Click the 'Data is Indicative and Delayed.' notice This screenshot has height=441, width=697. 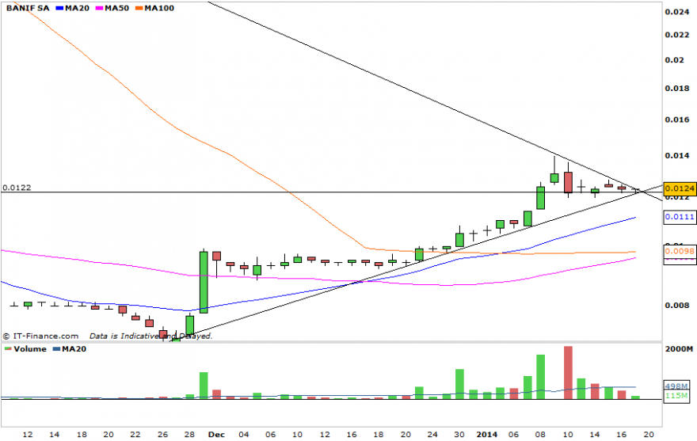150,336
